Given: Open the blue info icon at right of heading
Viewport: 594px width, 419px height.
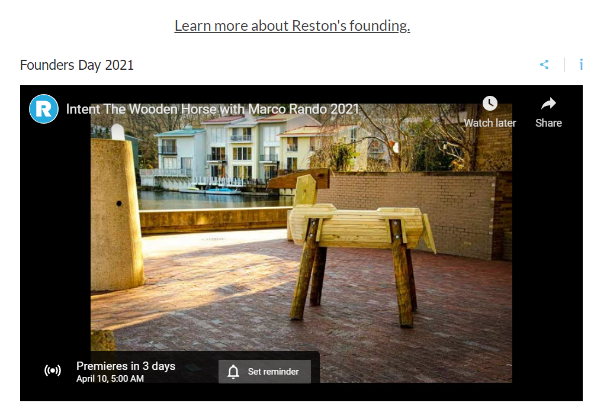Looking at the screenshot, I should pos(581,65).
